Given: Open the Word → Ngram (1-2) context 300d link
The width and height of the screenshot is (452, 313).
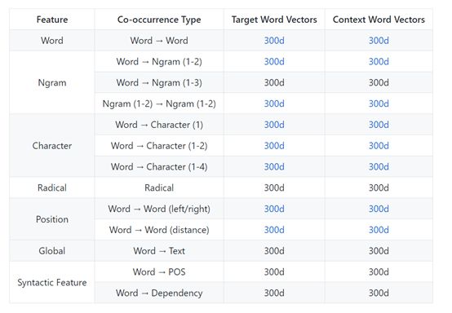Looking at the screenshot, I should (379, 62).
